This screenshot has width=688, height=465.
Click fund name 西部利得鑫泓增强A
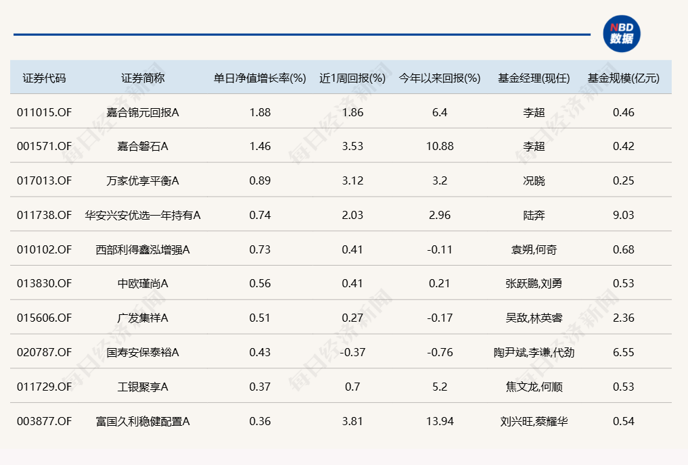pos(143,249)
